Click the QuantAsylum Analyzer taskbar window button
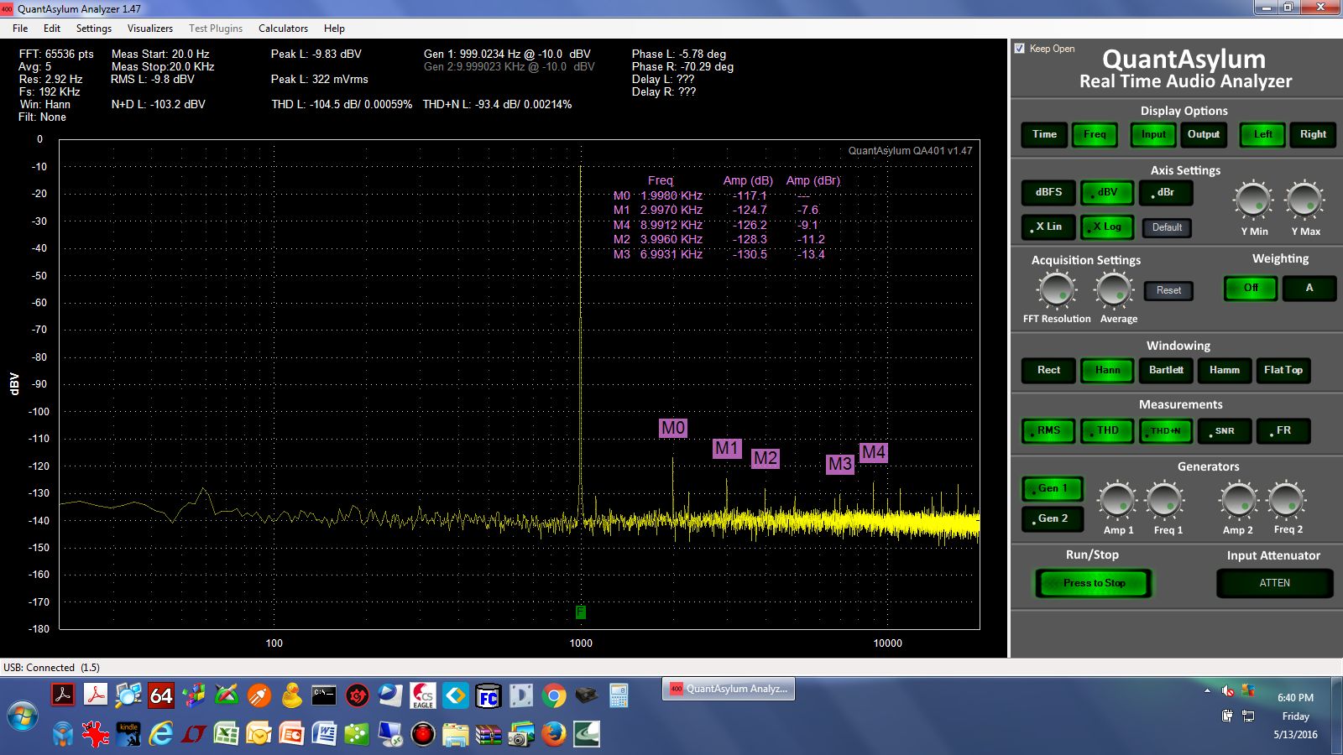The width and height of the screenshot is (1343, 755). pos(729,689)
